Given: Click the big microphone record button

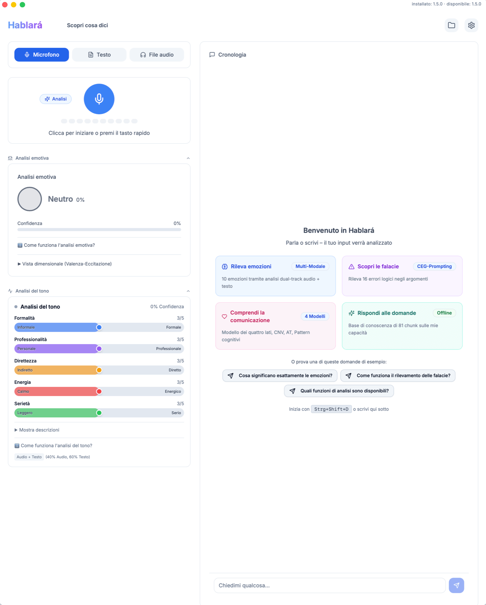Looking at the screenshot, I should pos(99,99).
